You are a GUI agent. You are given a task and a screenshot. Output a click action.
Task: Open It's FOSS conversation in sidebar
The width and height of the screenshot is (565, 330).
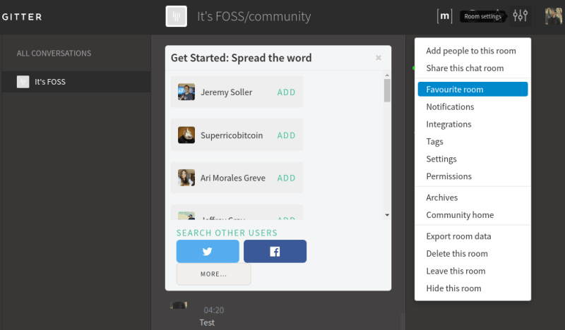tap(50, 82)
